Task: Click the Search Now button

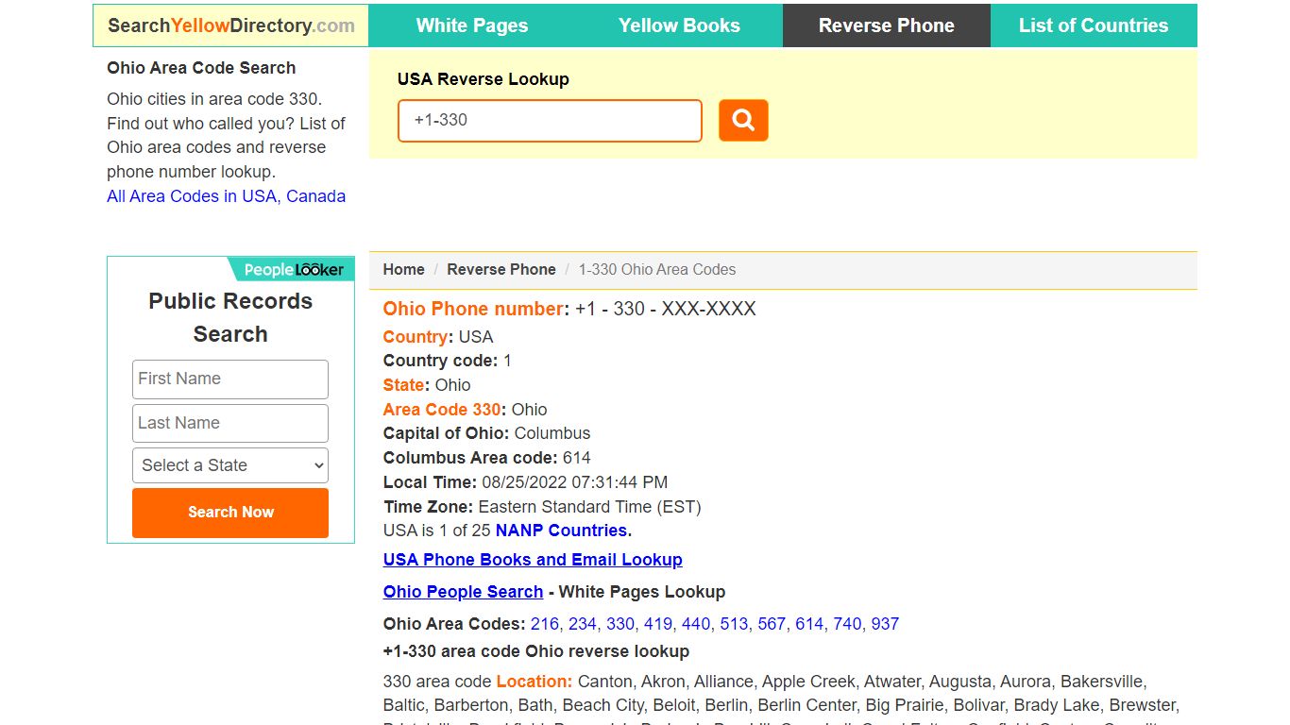Action: pos(230,513)
